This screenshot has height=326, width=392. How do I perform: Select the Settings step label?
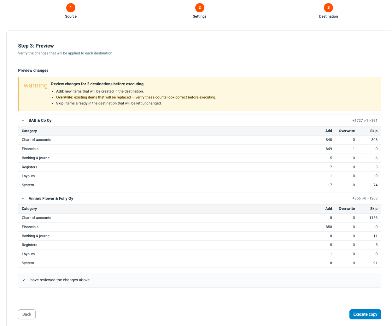[200, 16]
